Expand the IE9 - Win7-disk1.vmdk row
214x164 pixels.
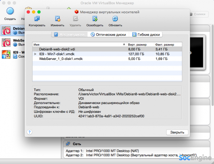pyautogui.click(x=35, y=54)
